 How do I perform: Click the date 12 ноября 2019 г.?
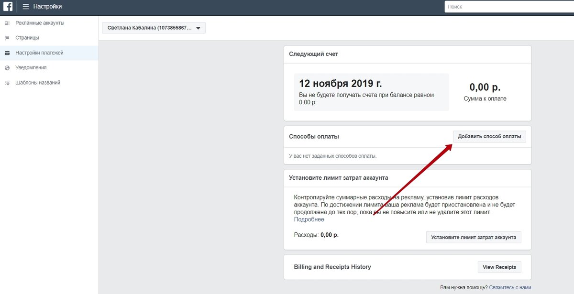pyautogui.click(x=341, y=84)
